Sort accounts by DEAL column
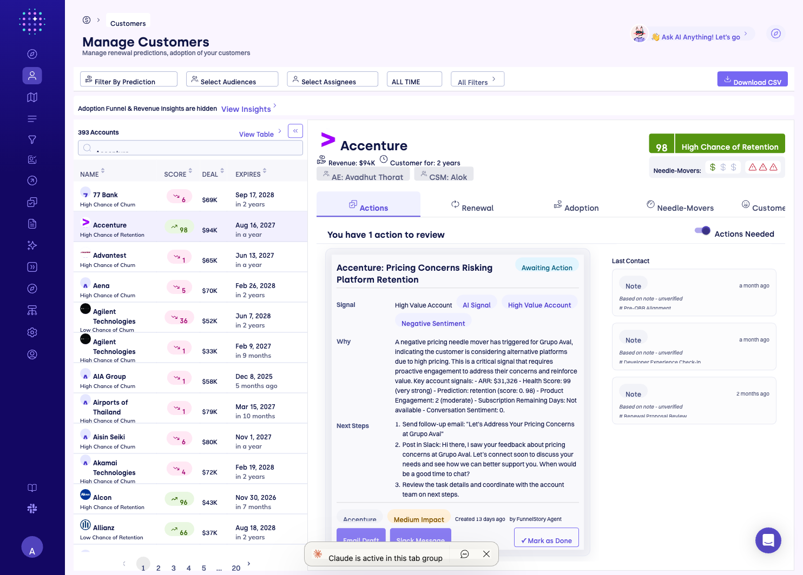803x575 pixels. (x=213, y=174)
